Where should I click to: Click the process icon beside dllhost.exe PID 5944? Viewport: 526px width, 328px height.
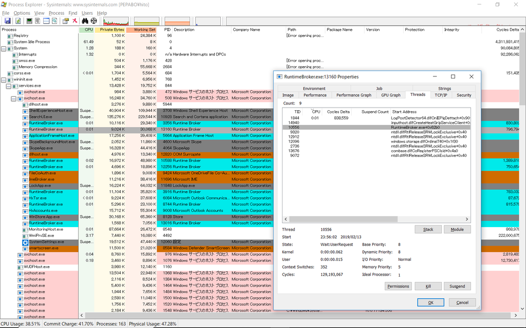pos(25,105)
